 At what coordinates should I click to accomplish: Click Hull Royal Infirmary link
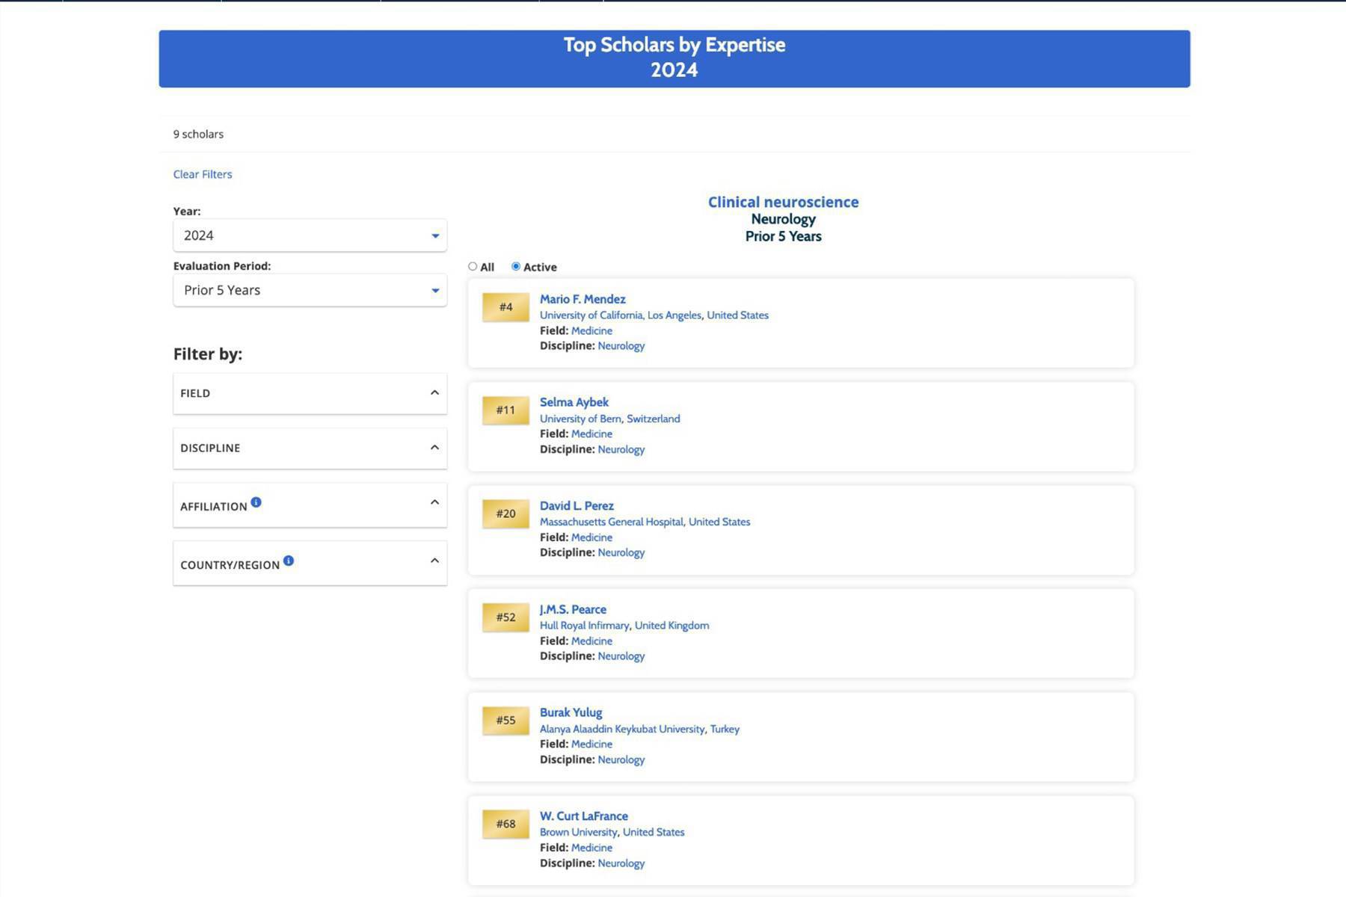tap(584, 626)
